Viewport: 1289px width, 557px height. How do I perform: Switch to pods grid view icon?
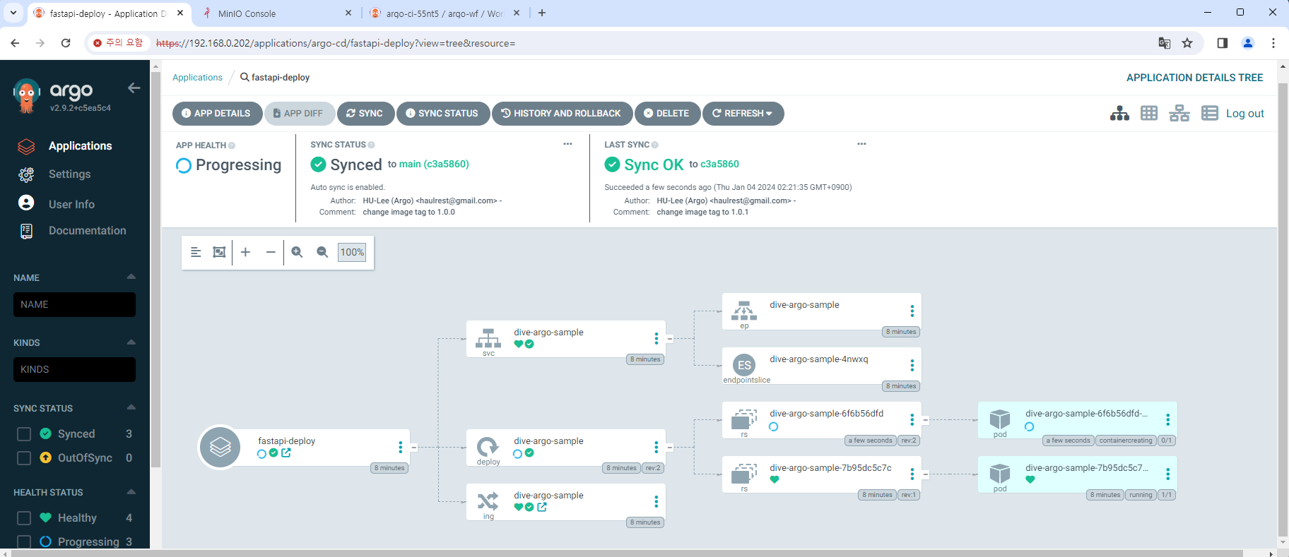(x=1149, y=114)
